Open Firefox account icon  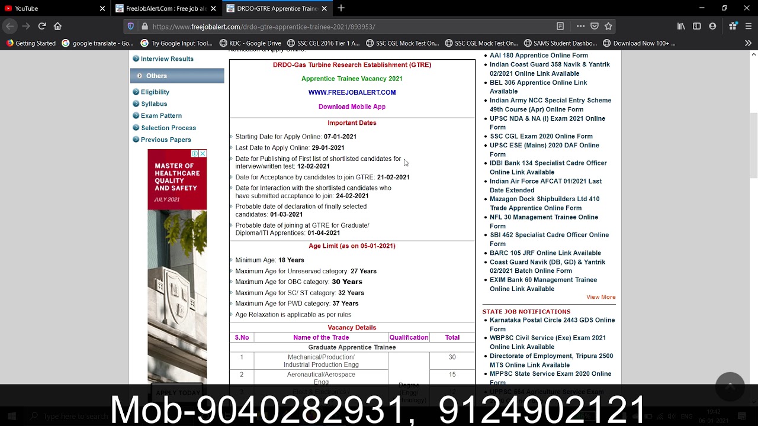712,27
